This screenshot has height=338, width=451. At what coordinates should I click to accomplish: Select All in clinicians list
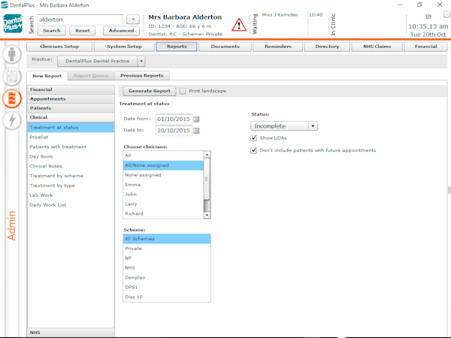(x=163, y=155)
